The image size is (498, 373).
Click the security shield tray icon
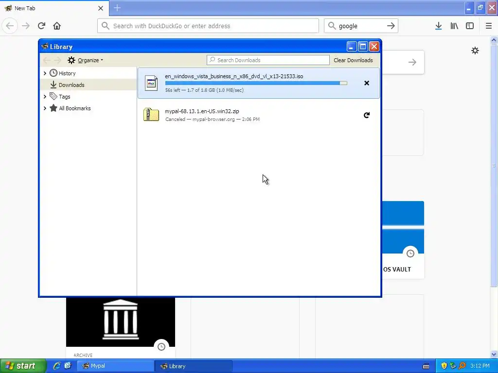pos(444,366)
